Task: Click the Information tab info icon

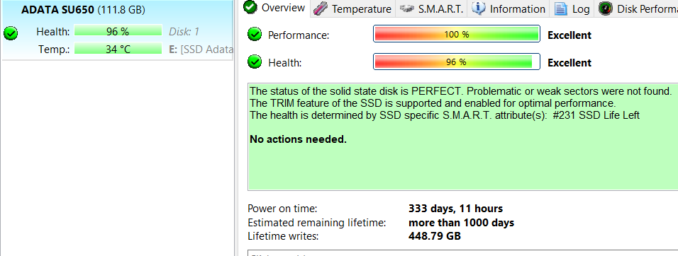Action: point(478,8)
